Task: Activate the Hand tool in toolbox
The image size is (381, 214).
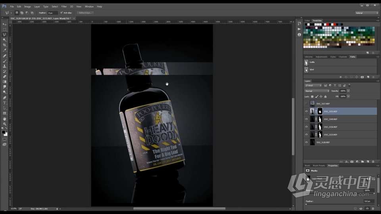Action: click(x=4, y=118)
